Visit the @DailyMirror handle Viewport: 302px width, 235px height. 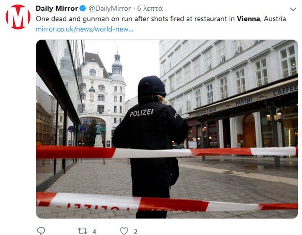click(110, 9)
